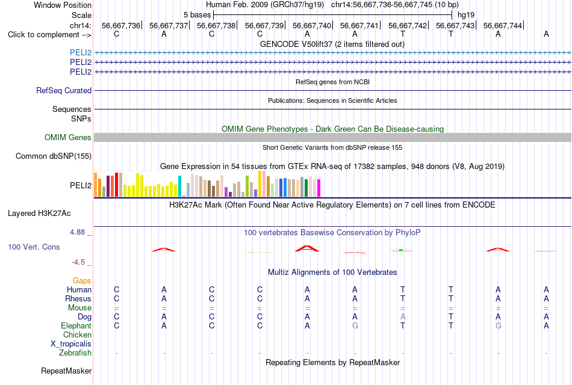This screenshot has height=385, width=572.
Task: Click 'Human Feb. 2009 (GRCh37/hg19)' assembly text
Action: pyautogui.click(x=265, y=5)
